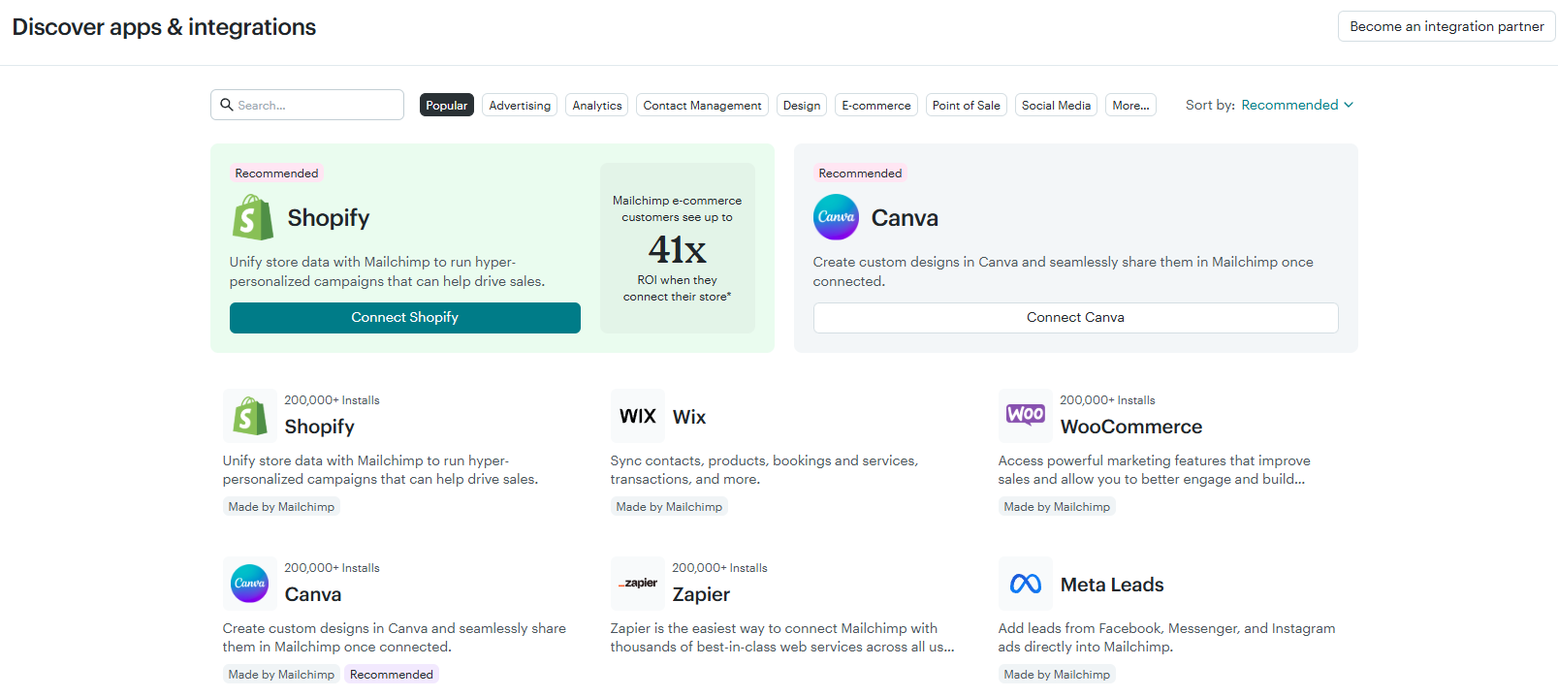Select the Social Media filter tab
The width and height of the screenshot is (1558, 697).
point(1056,105)
